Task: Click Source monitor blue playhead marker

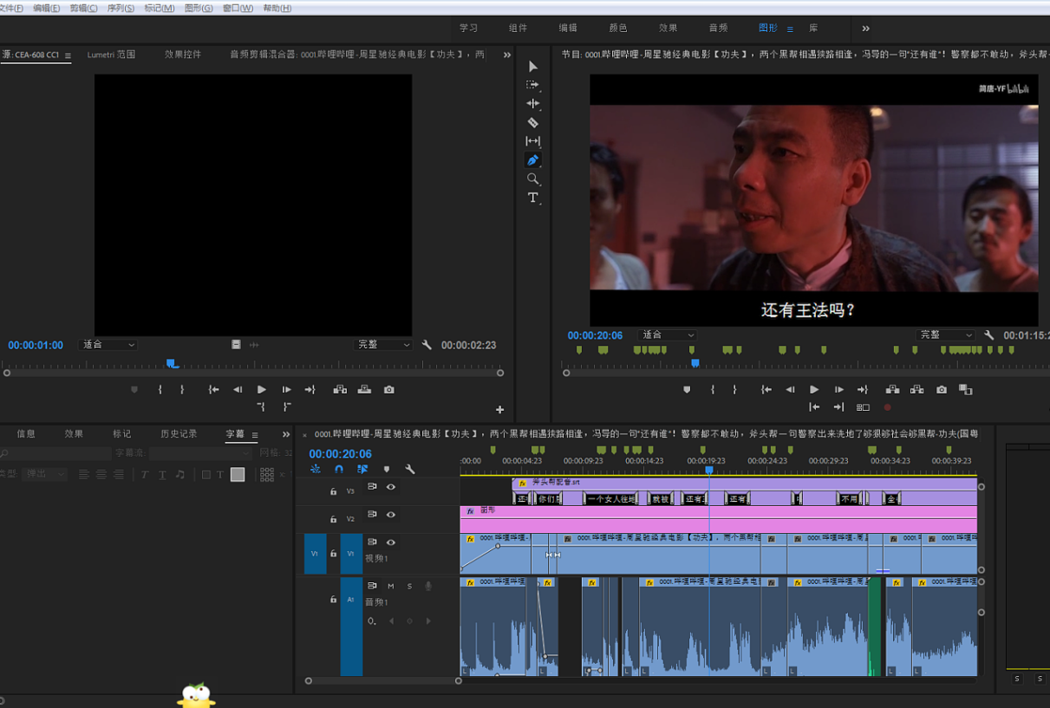Action: coord(172,363)
